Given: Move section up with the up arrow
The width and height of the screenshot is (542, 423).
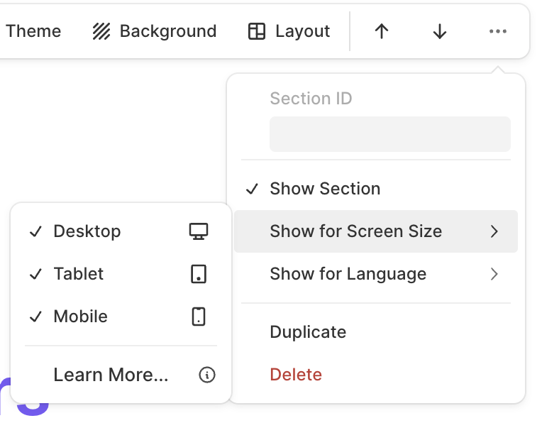Looking at the screenshot, I should (x=382, y=31).
